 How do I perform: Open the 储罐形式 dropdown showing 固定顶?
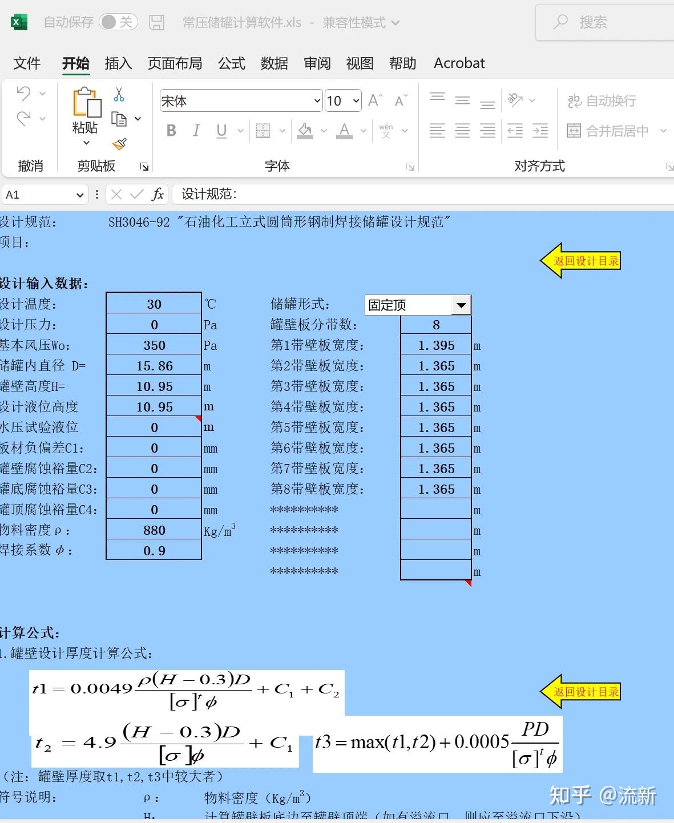pos(461,305)
